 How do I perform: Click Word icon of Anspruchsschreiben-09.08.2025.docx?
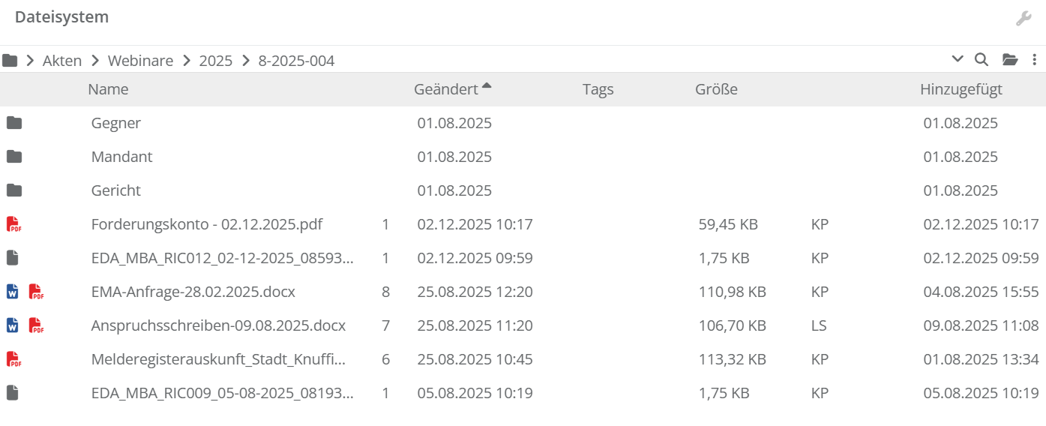click(13, 325)
